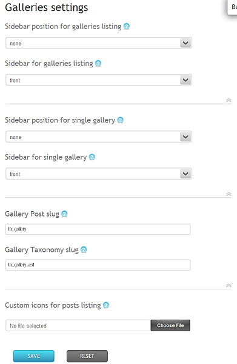Collapse the single gallery section with the chevron
Image resolution: width=237 pixels, height=364 pixels.
(x=229, y=194)
